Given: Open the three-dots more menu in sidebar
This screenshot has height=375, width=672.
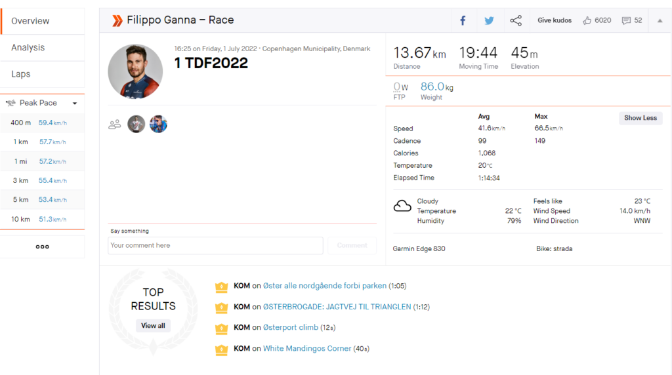Looking at the screenshot, I should click(x=42, y=247).
